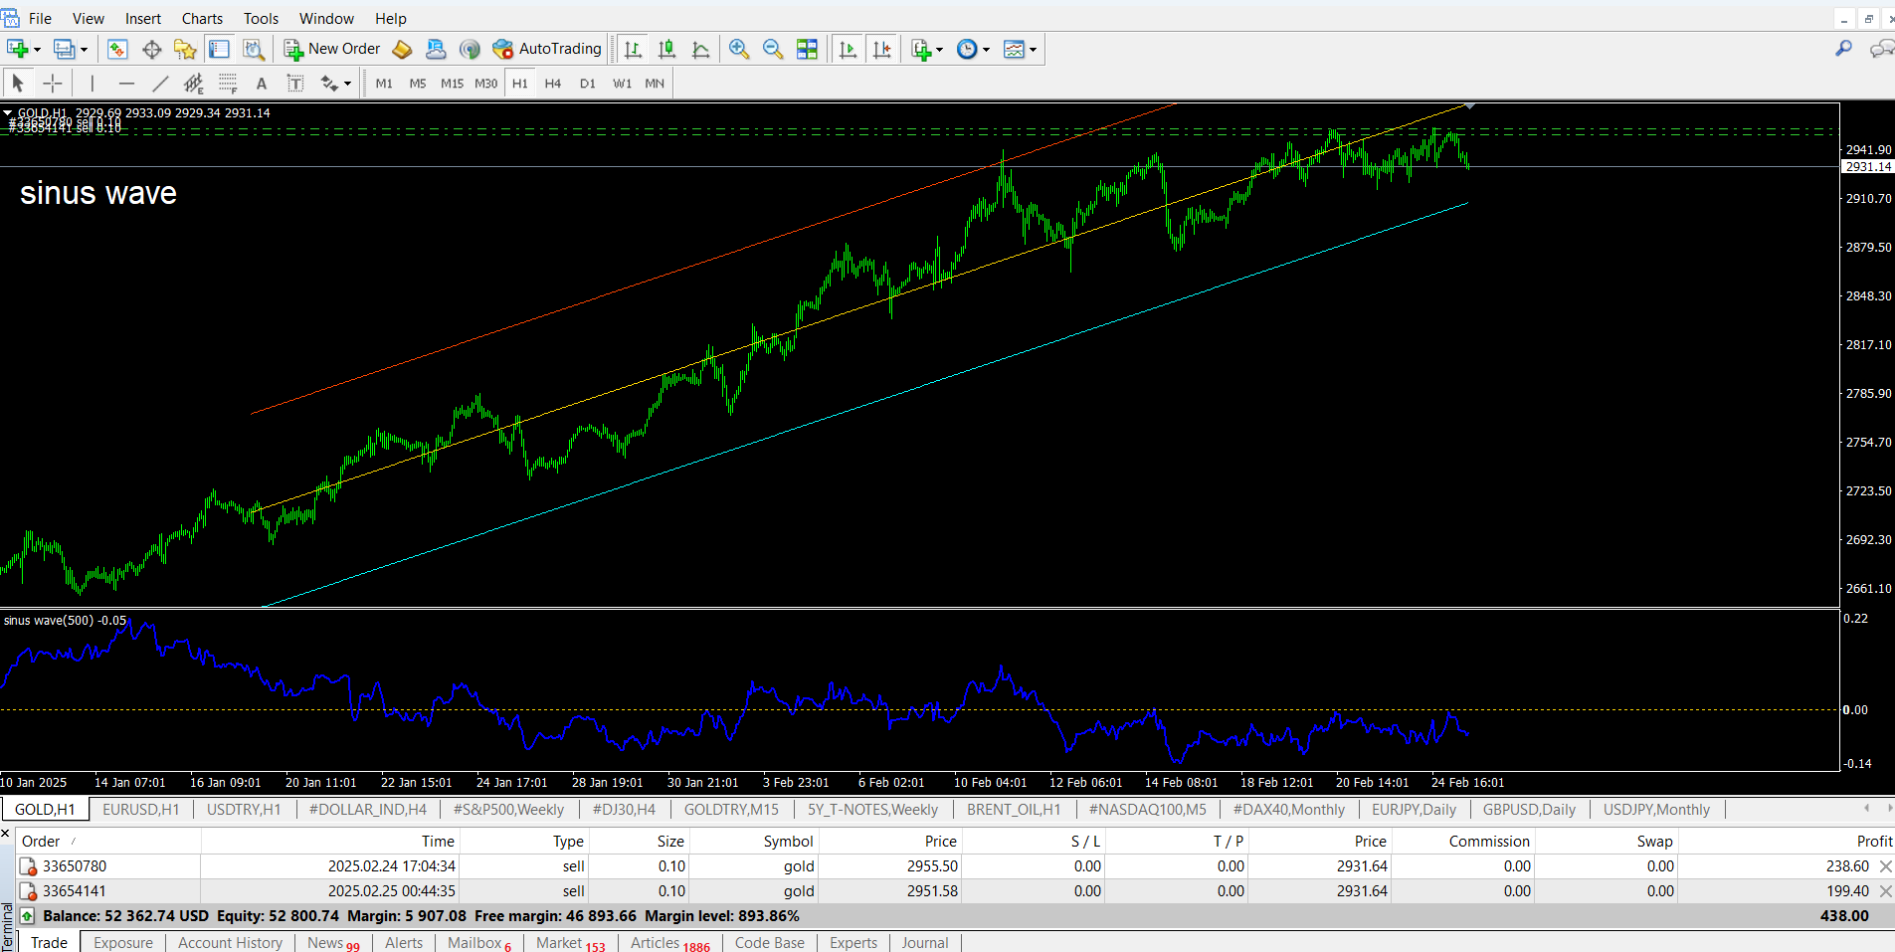Select the Text tool labeled A
The height and width of the screenshot is (952, 1895).
coord(262,84)
